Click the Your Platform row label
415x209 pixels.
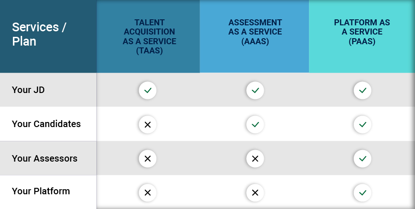click(41, 191)
